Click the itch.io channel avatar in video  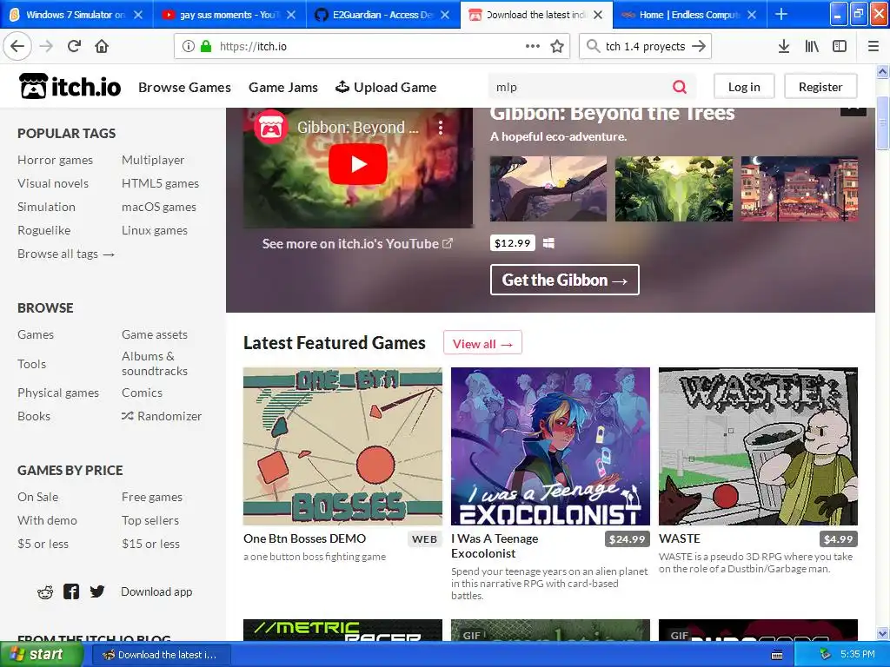pos(271,128)
